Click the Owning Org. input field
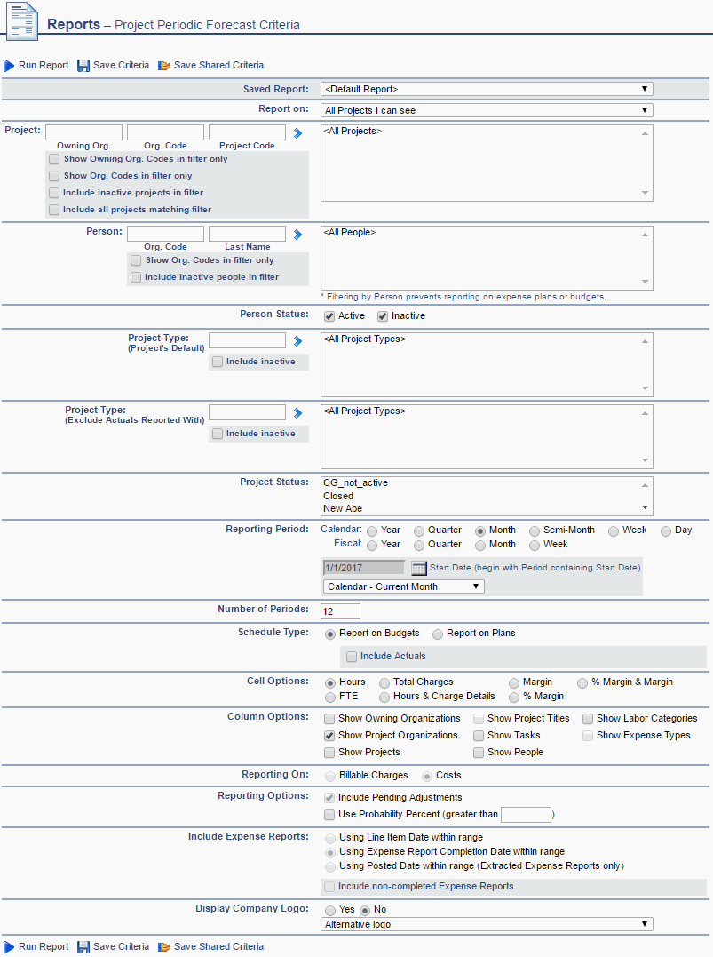This screenshot has width=713, height=957. (83, 132)
